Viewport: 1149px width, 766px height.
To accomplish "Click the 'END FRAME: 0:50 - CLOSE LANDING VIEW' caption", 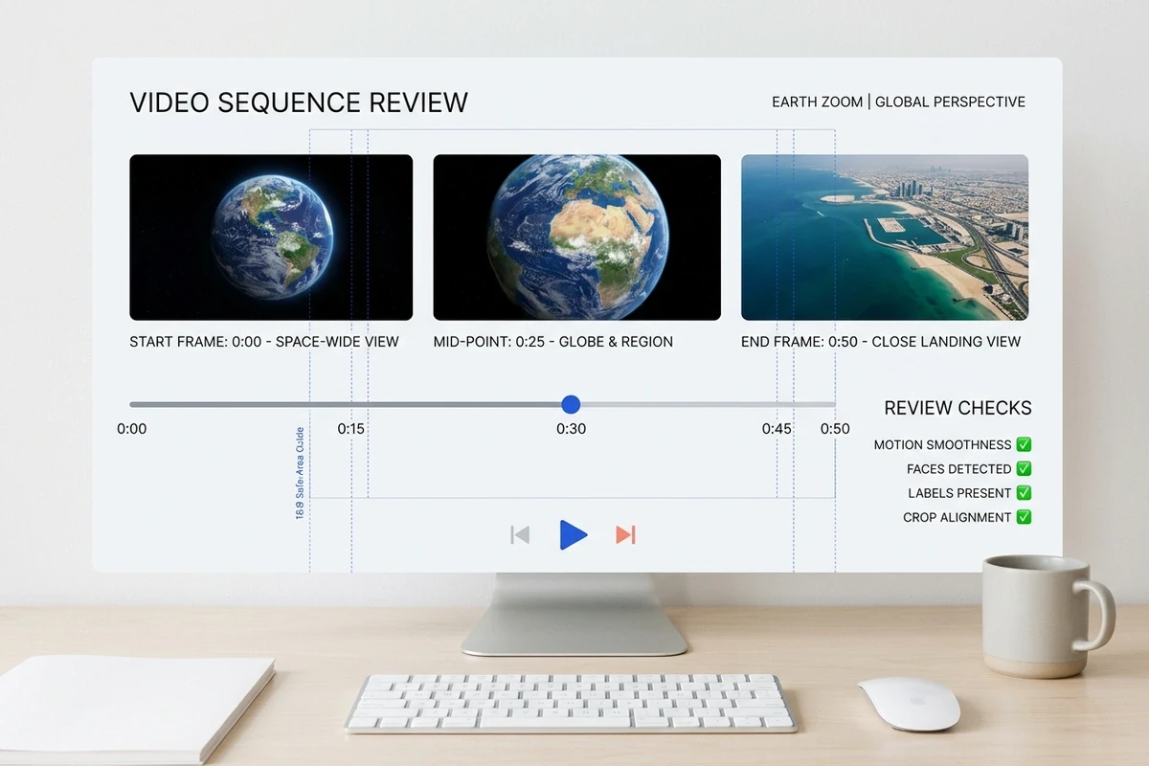I will tap(881, 342).
